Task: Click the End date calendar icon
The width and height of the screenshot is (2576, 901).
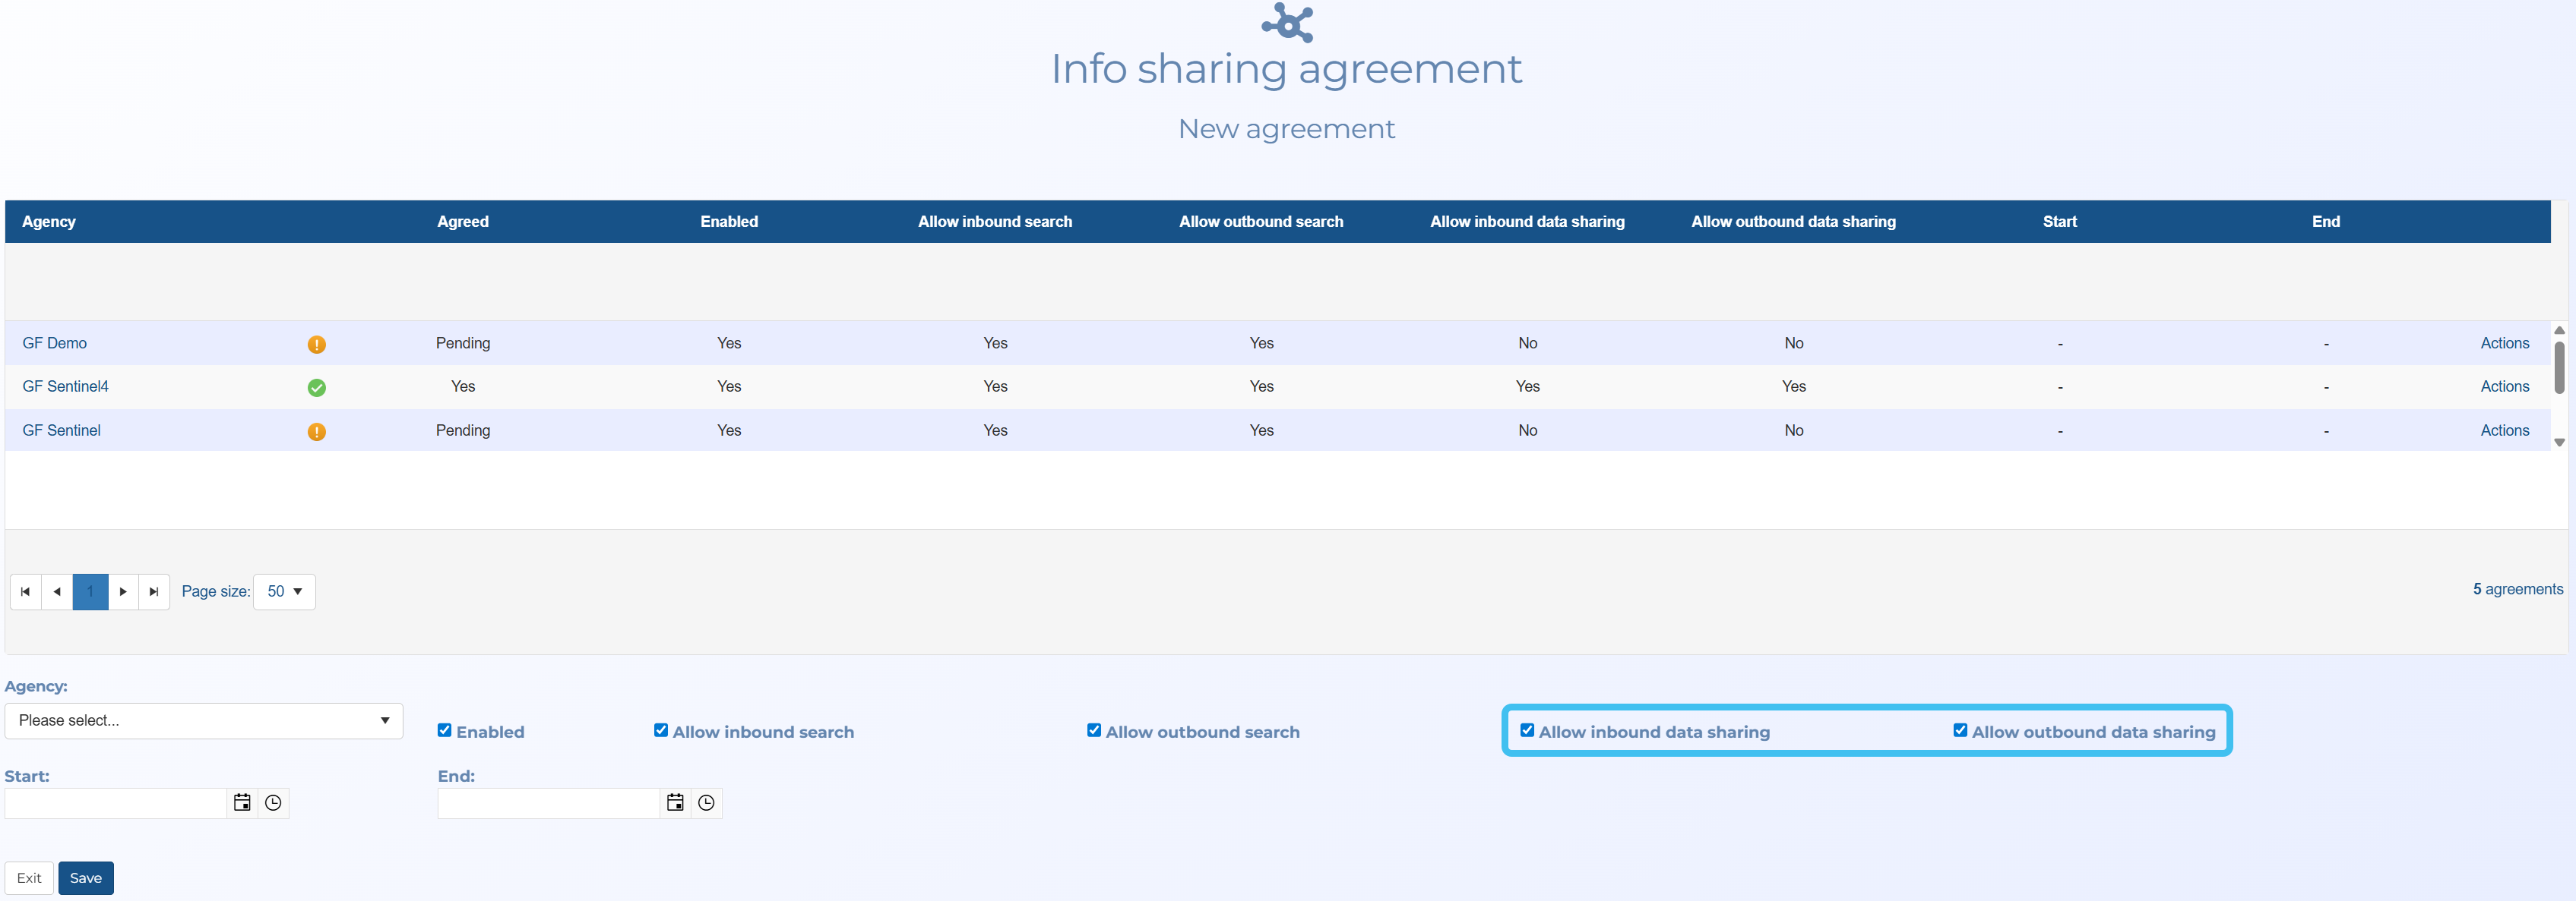Action: (x=675, y=802)
